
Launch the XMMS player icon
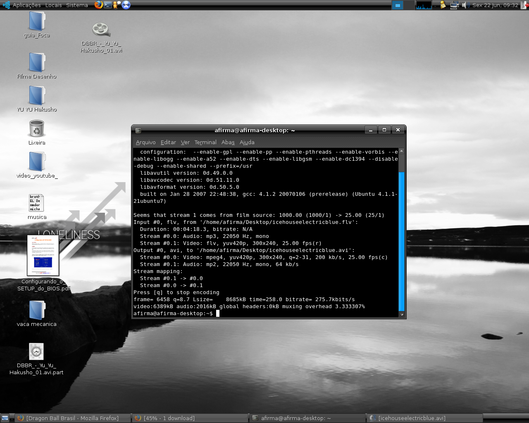[x=126, y=5]
